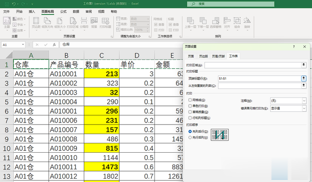Toggle 标题 打印 checkbox in ribbon
The width and height of the screenshot is (312, 182).
coord(170,30)
